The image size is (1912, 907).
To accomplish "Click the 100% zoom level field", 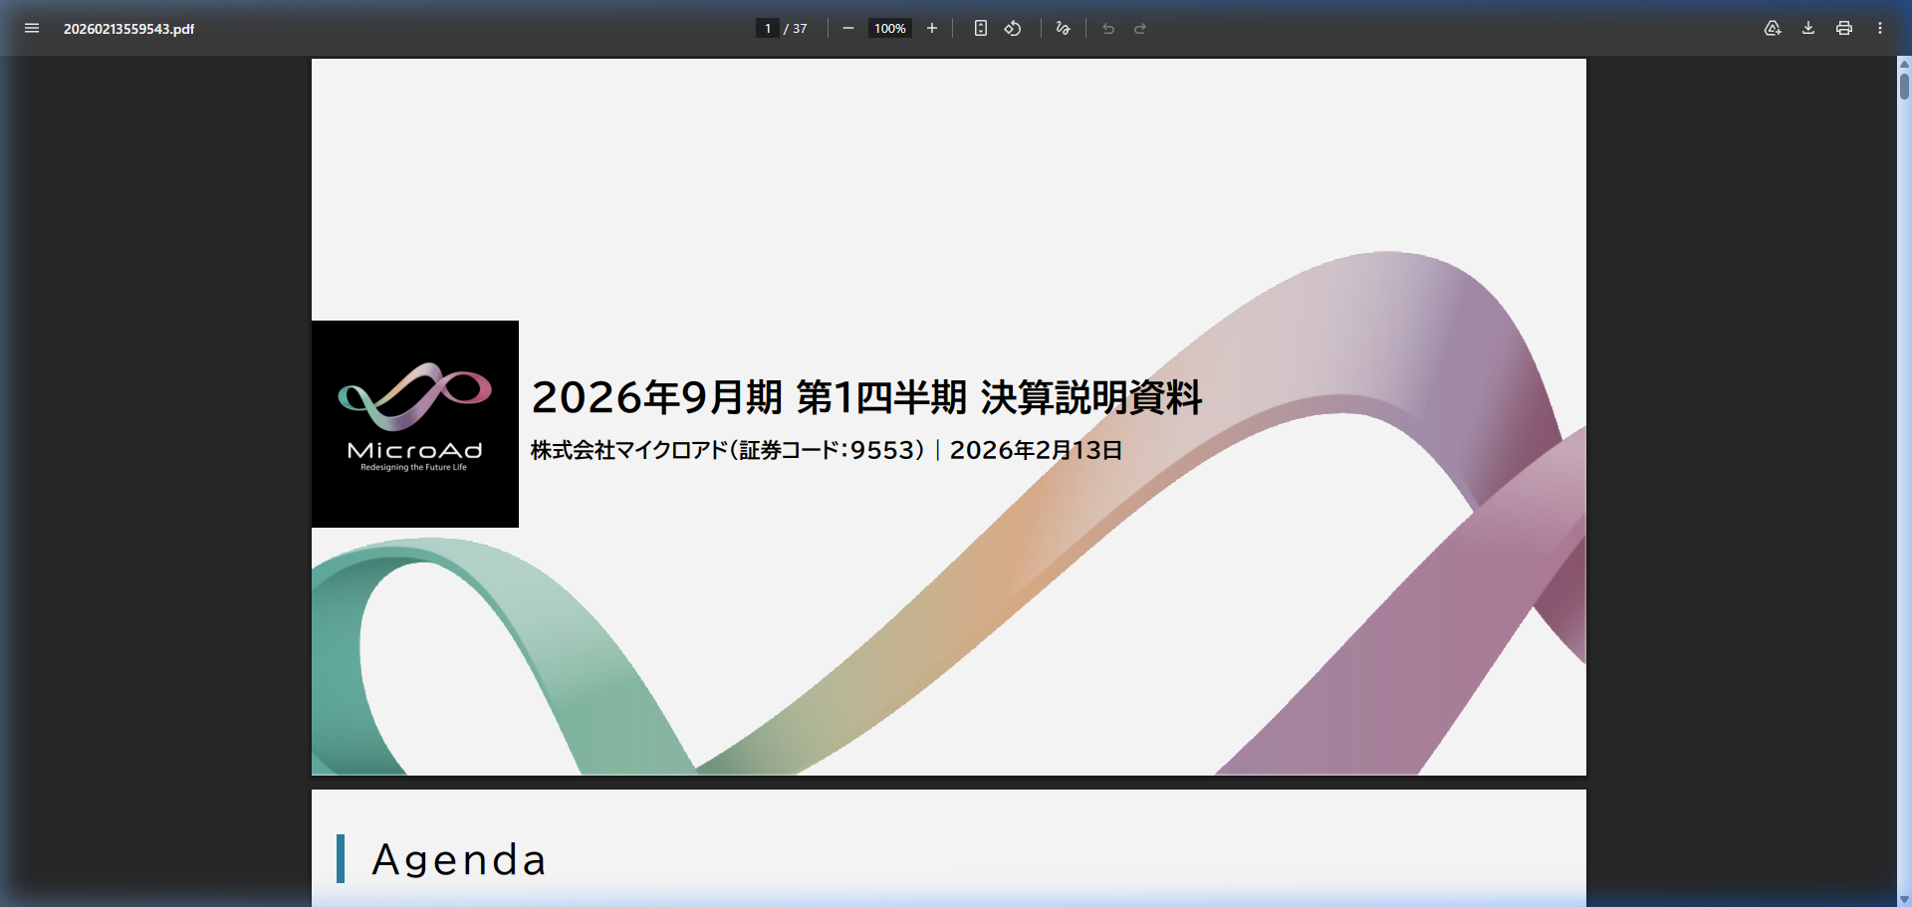I will (889, 28).
